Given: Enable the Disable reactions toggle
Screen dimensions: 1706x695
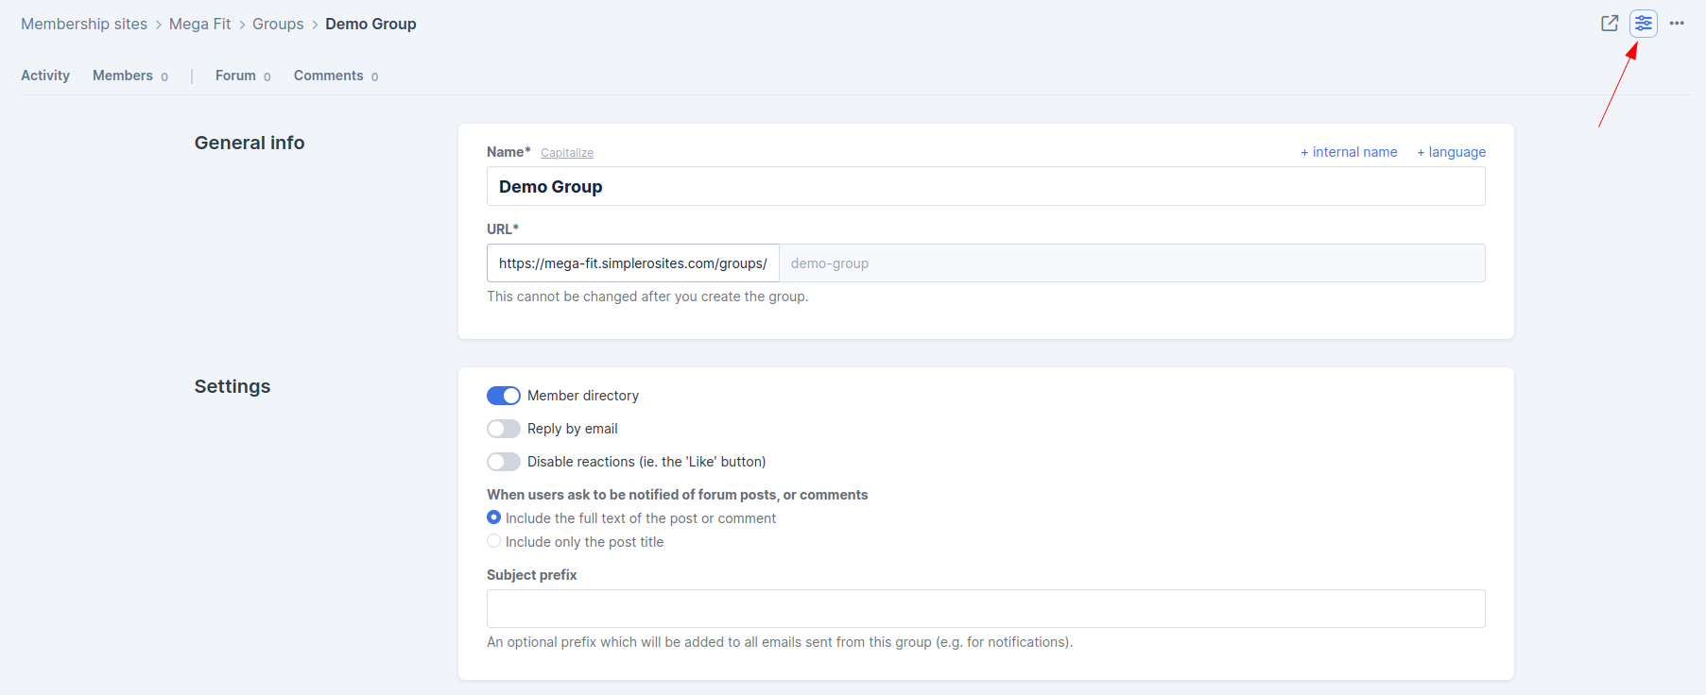Looking at the screenshot, I should click(x=504, y=462).
